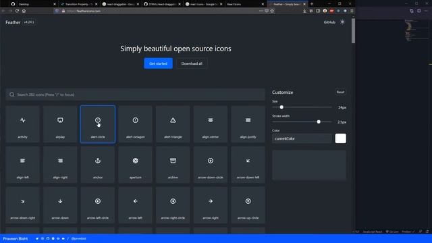Choose the align-left icon
Viewport: 432px width, 243px height.
click(22, 165)
